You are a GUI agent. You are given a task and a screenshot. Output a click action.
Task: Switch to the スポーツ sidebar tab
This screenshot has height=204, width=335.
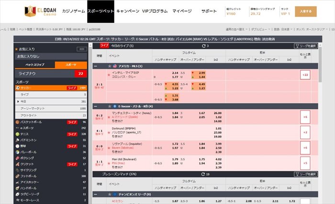(71, 64)
